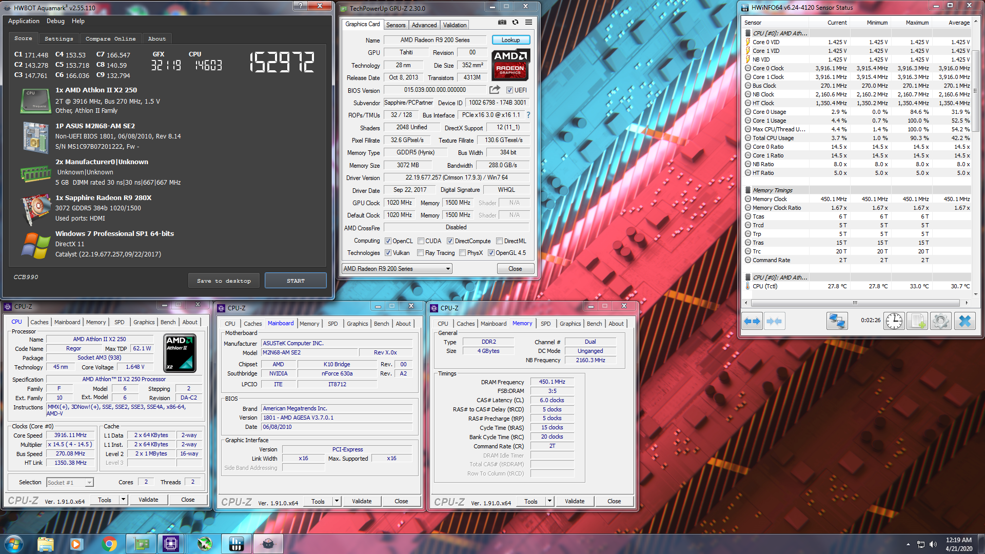
Task: Click HWiNFO expand columns arrows icon
Action: tap(752, 321)
